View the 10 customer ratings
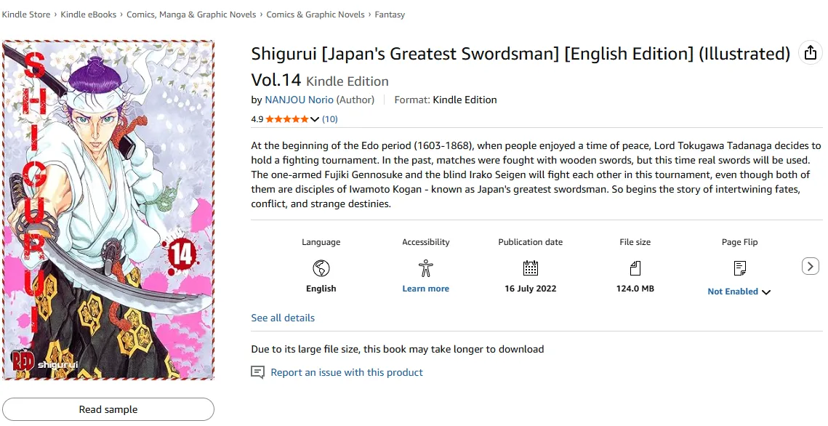The width and height of the screenshot is (828, 426). coord(330,119)
